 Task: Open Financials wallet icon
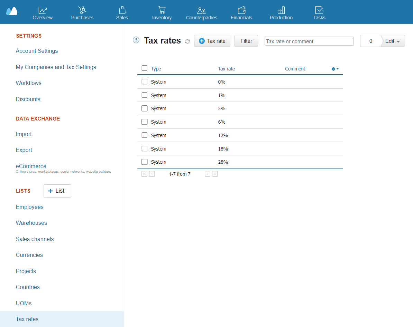241,10
